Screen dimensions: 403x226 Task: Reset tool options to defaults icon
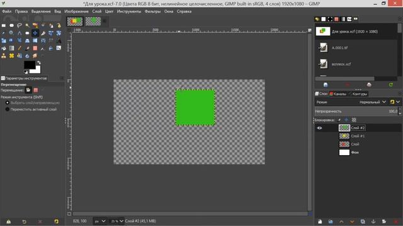pos(56,222)
